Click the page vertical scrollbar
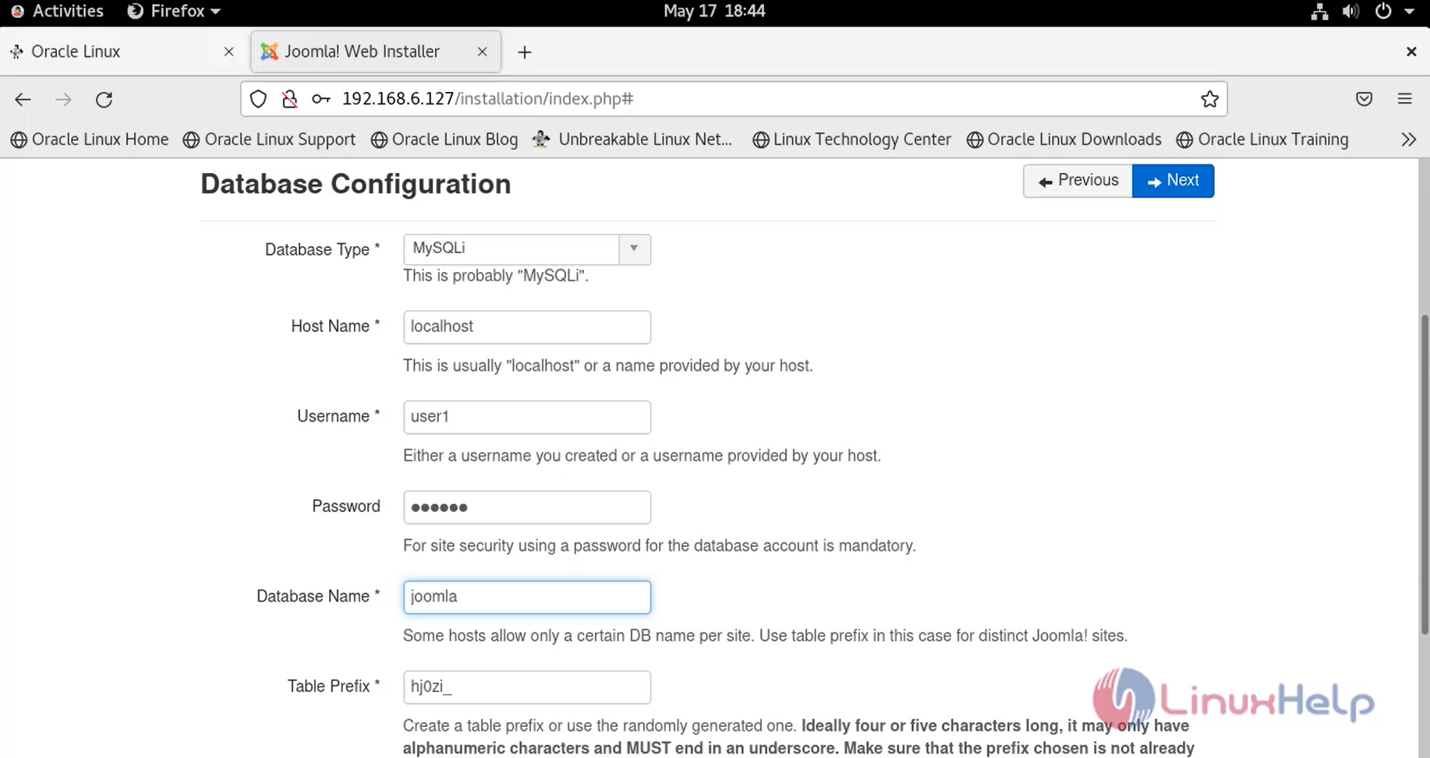Viewport: 1430px width, 758px height. pyautogui.click(x=1424, y=475)
